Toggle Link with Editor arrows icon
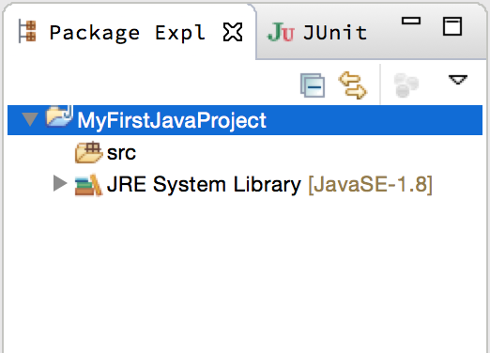This screenshot has height=353, width=490. pyautogui.click(x=353, y=85)
